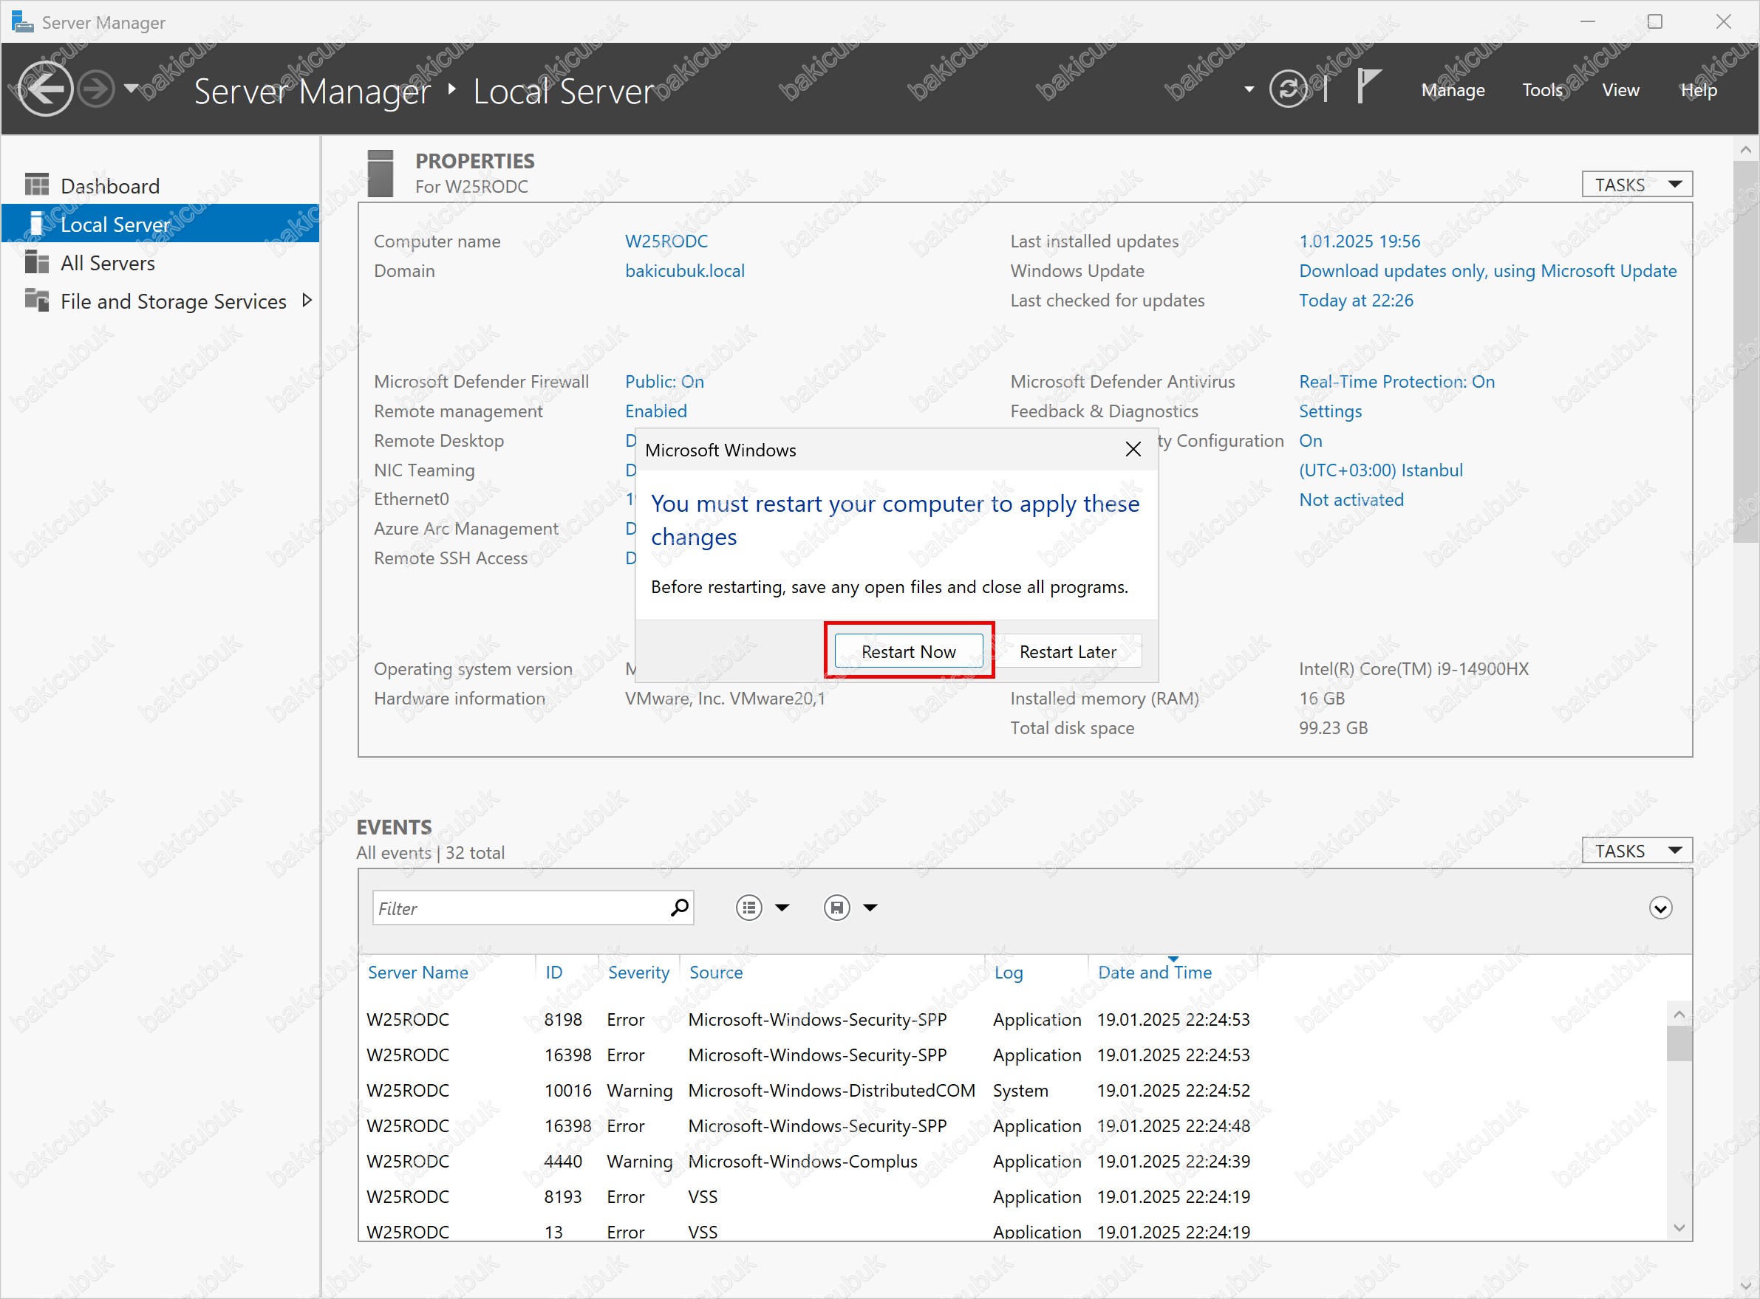Screen dimensions: 1760x1299
Task: Open the dropdown arrow beside list criteria icon
Action: point(781,908)
